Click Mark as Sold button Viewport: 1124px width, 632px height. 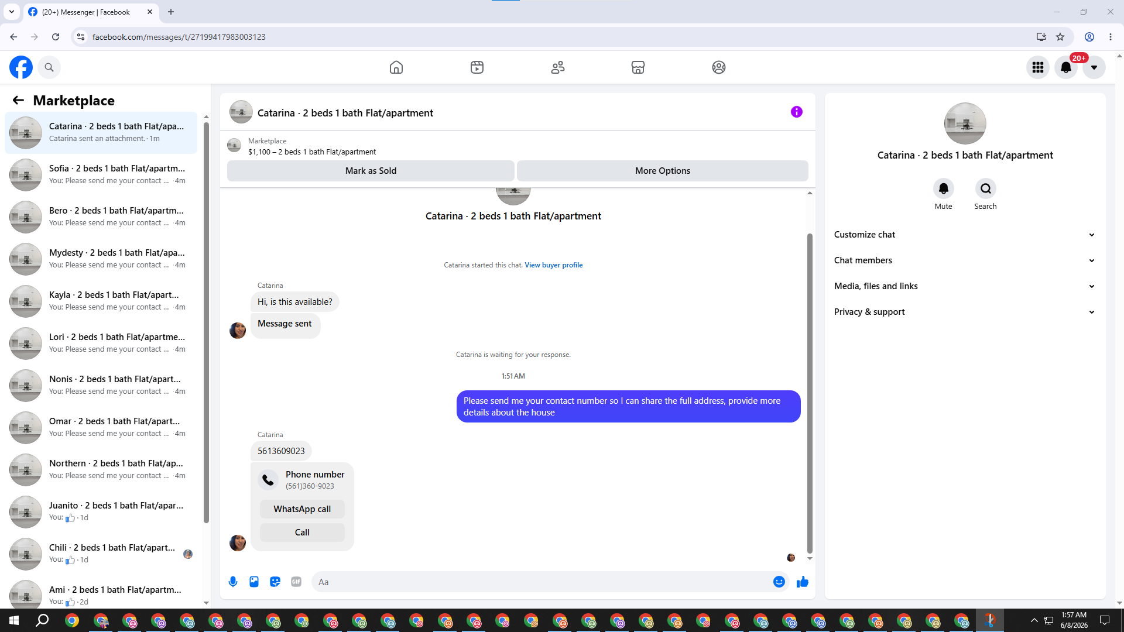[x=371, y=171]
